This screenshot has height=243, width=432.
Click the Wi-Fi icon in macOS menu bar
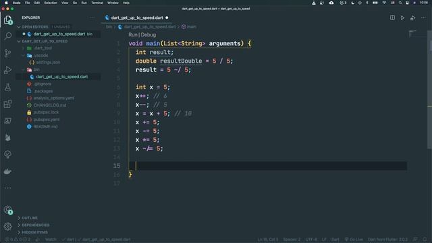(x=384, y=3)
